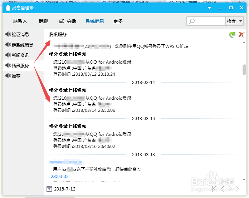
Task: Click the green refresh arrow icon
Action: tap(232, 35)
